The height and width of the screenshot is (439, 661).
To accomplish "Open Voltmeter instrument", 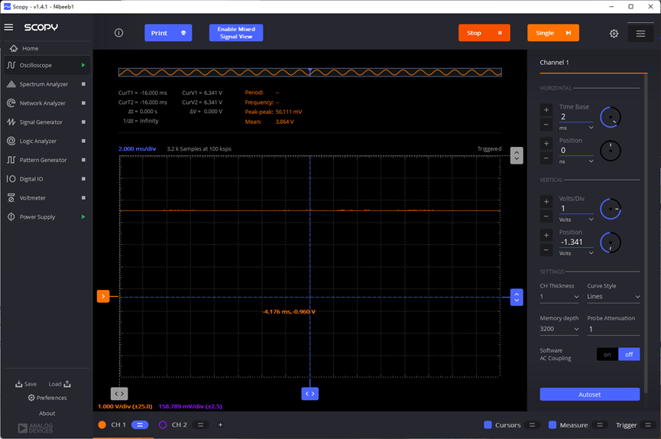I will pyautogui.click(x=32, y=198).
